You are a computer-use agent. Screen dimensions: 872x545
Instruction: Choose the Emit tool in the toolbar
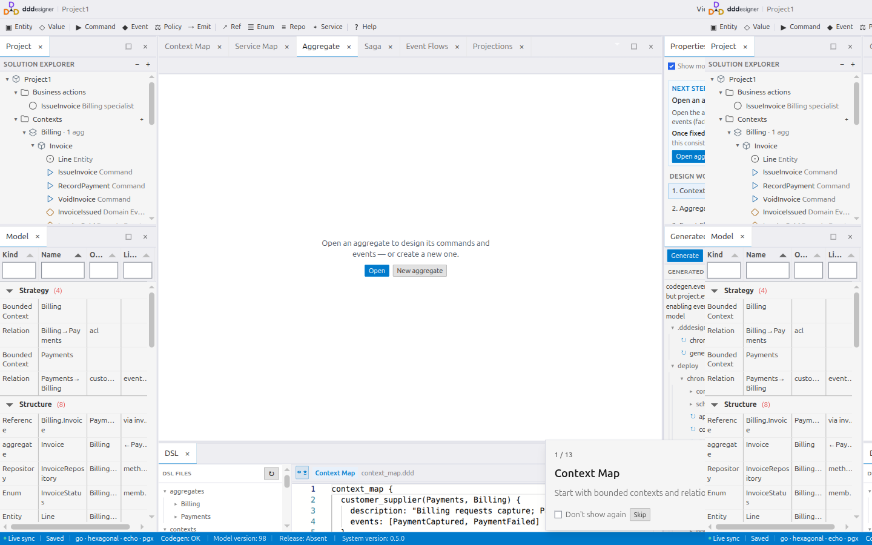click(x=199, y=27)
